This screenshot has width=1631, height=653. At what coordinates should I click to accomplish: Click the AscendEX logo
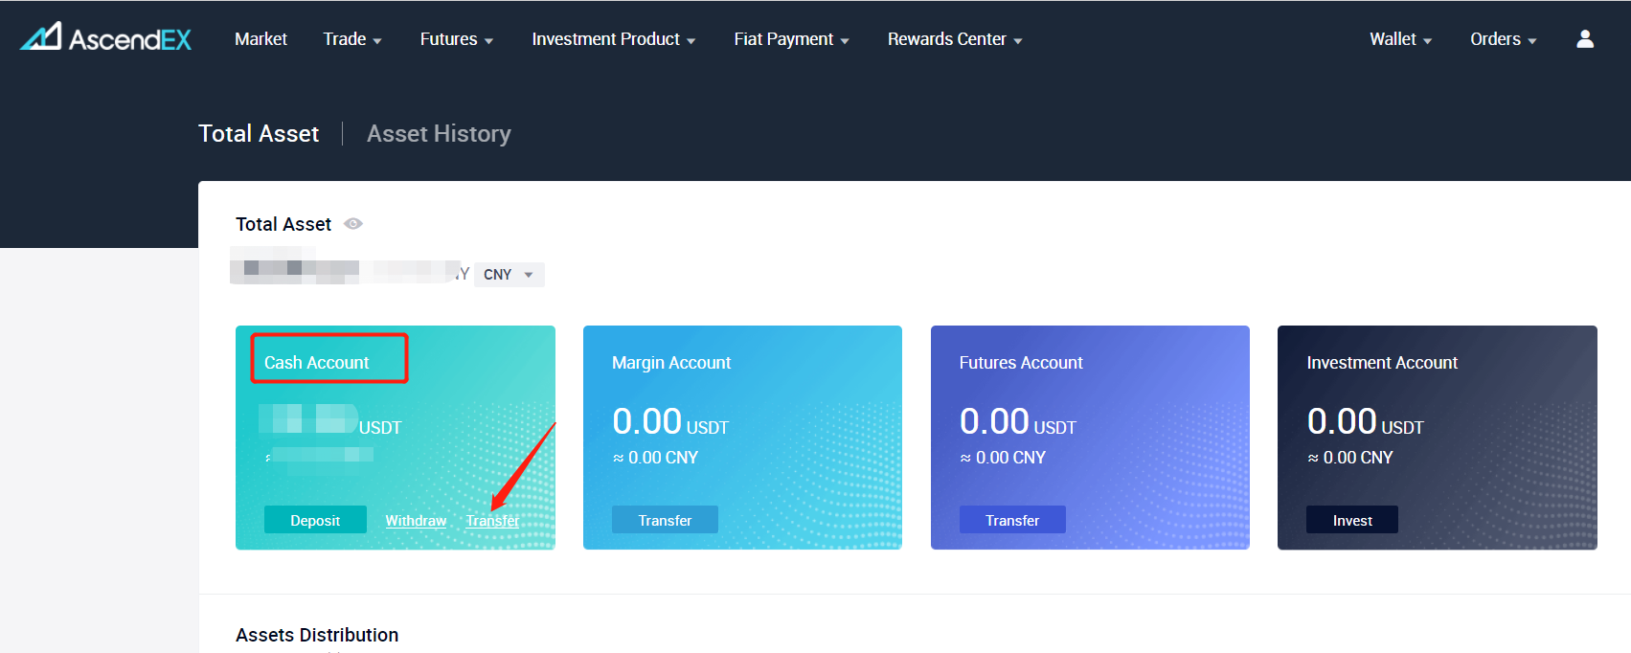(106, 38)
